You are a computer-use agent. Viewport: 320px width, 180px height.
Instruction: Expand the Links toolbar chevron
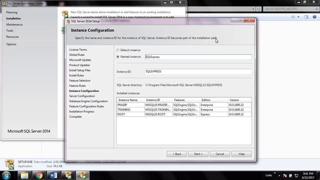coord(274,173)
